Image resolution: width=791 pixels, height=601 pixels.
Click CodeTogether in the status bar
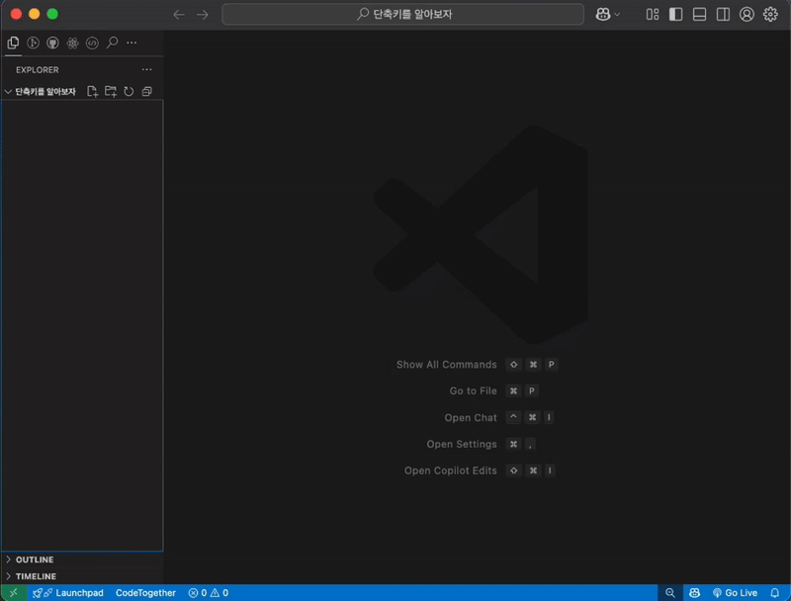pyautogui.click(x=145, y=593)
